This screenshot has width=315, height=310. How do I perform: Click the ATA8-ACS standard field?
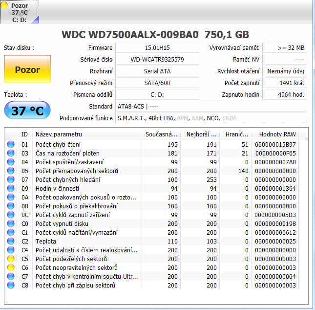click(x=211, y=106)
